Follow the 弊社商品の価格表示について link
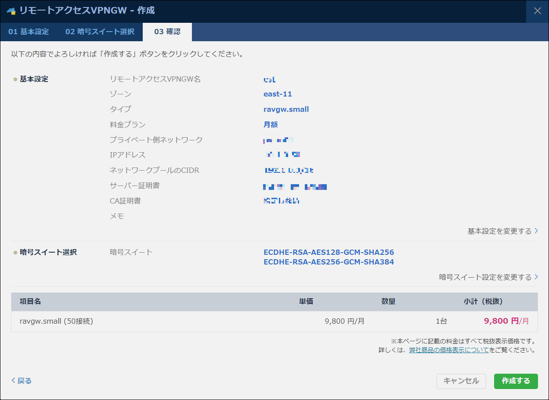The height and width of the screenshot is (400, 549). point(448,350)
